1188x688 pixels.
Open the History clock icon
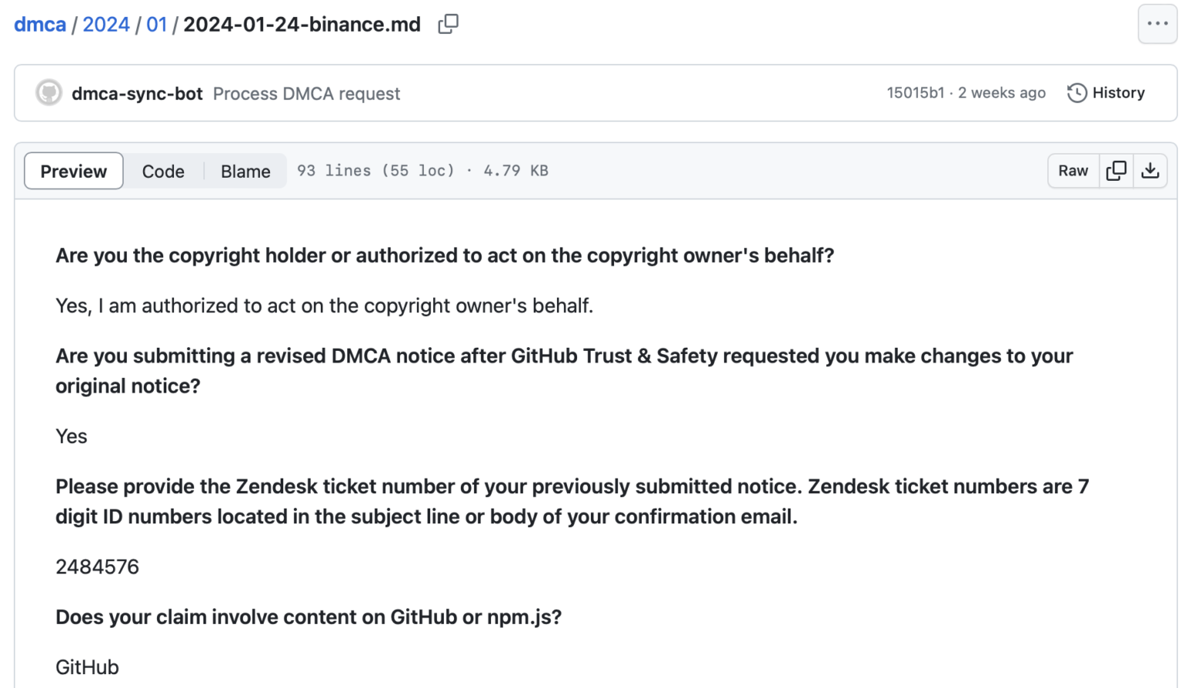pos(1077,93)
